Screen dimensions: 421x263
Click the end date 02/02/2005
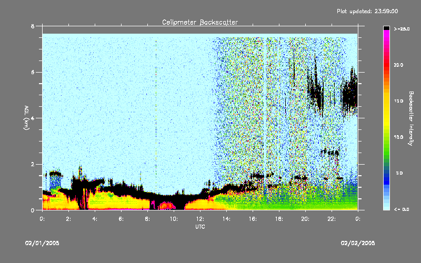pyautogui.click(x=358, y=243)
